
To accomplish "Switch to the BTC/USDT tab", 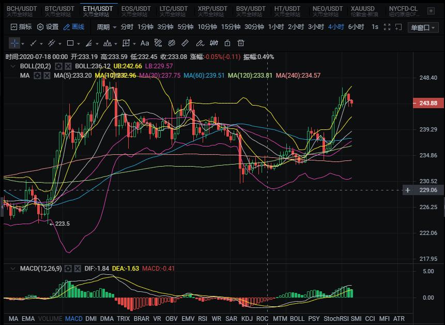I will point(59,11).
